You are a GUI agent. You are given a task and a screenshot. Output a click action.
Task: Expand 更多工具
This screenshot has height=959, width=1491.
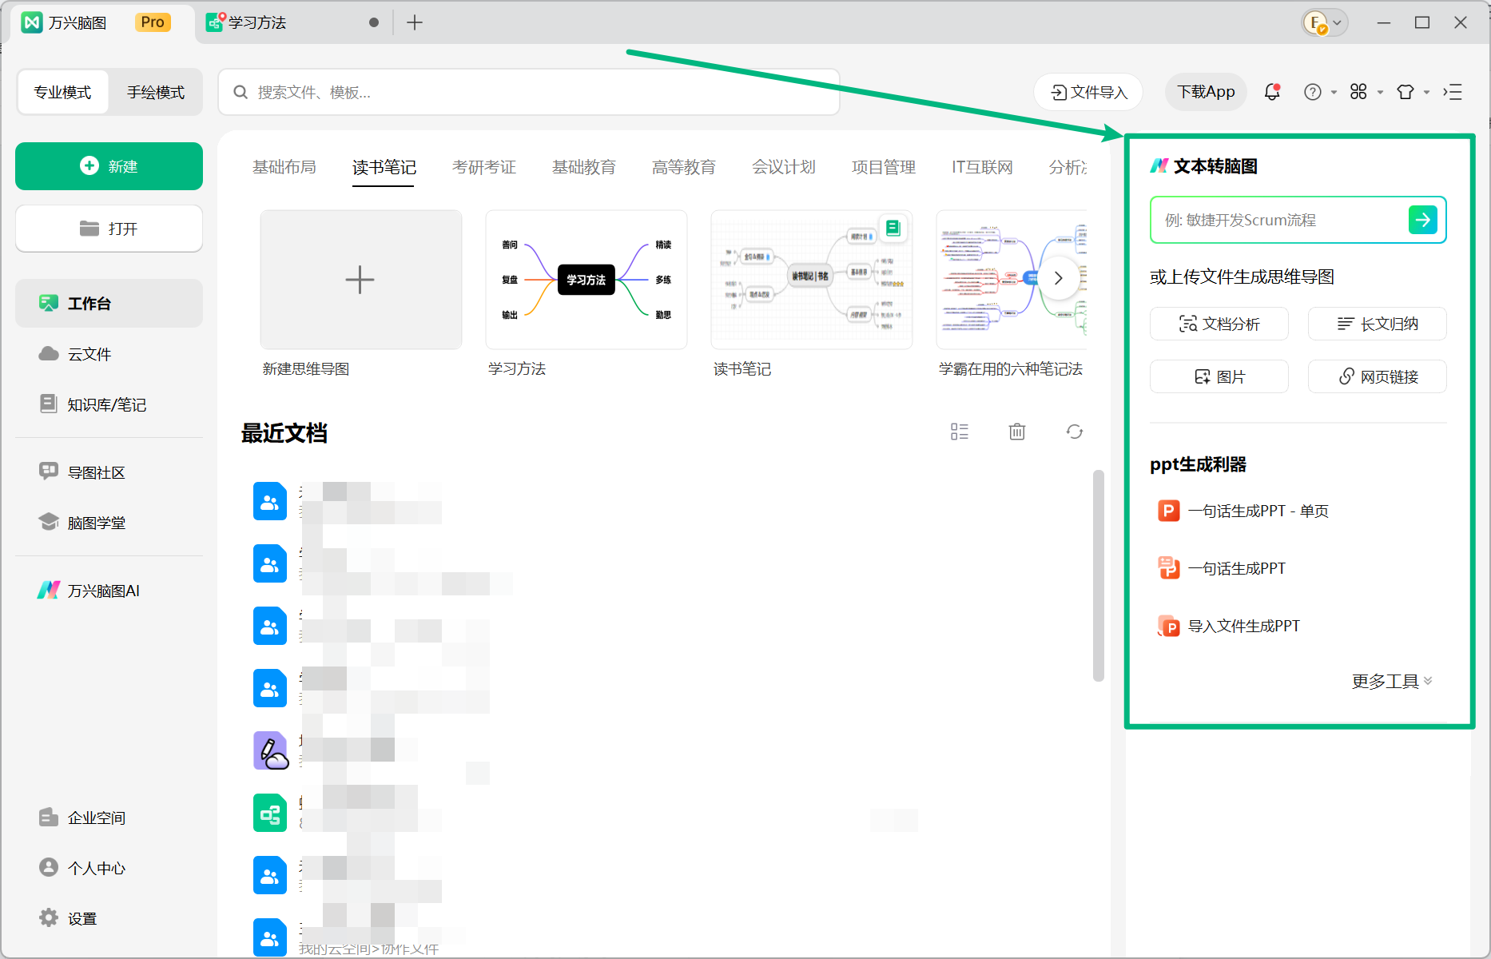tap(1392, 681)
